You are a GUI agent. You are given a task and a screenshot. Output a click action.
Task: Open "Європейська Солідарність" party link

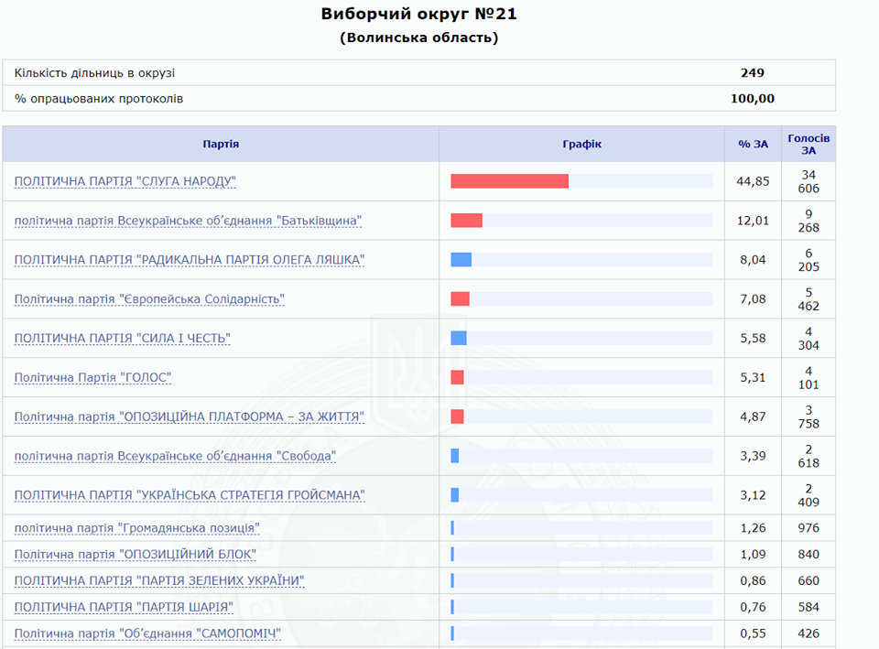pos(150,299)
